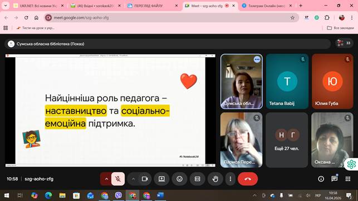Screen dimensions: 358x201
Task: Open the chat with everyone icon
Action: [335, 179]
